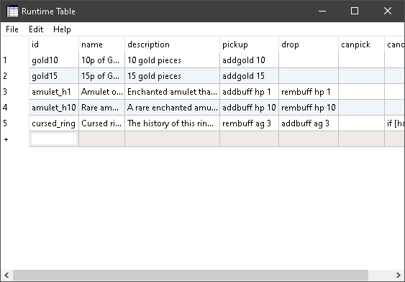This screenshot has width=405, height=282.
Task: Click the plus sign to add row
Action: pos(6,139)
